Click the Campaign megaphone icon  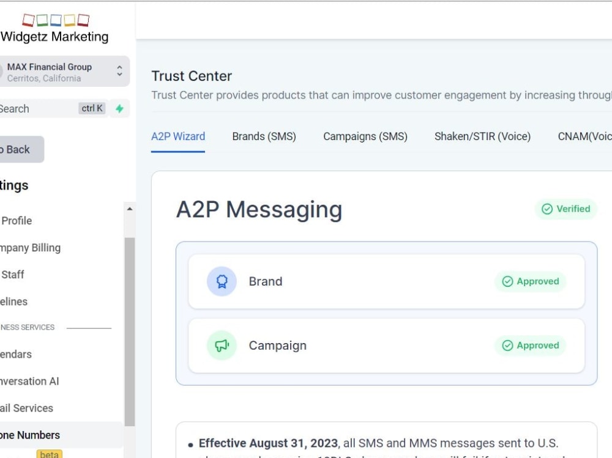[x=222, y=345]
